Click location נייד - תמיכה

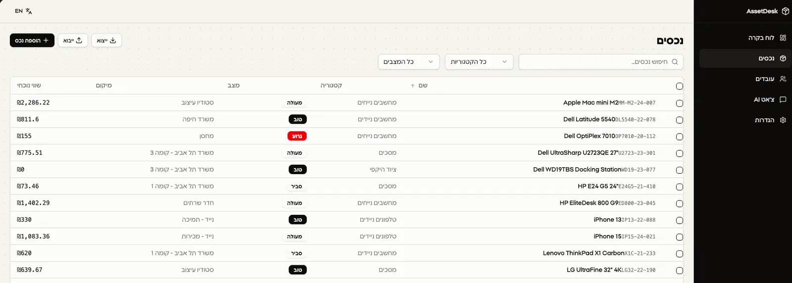(198, 220)
